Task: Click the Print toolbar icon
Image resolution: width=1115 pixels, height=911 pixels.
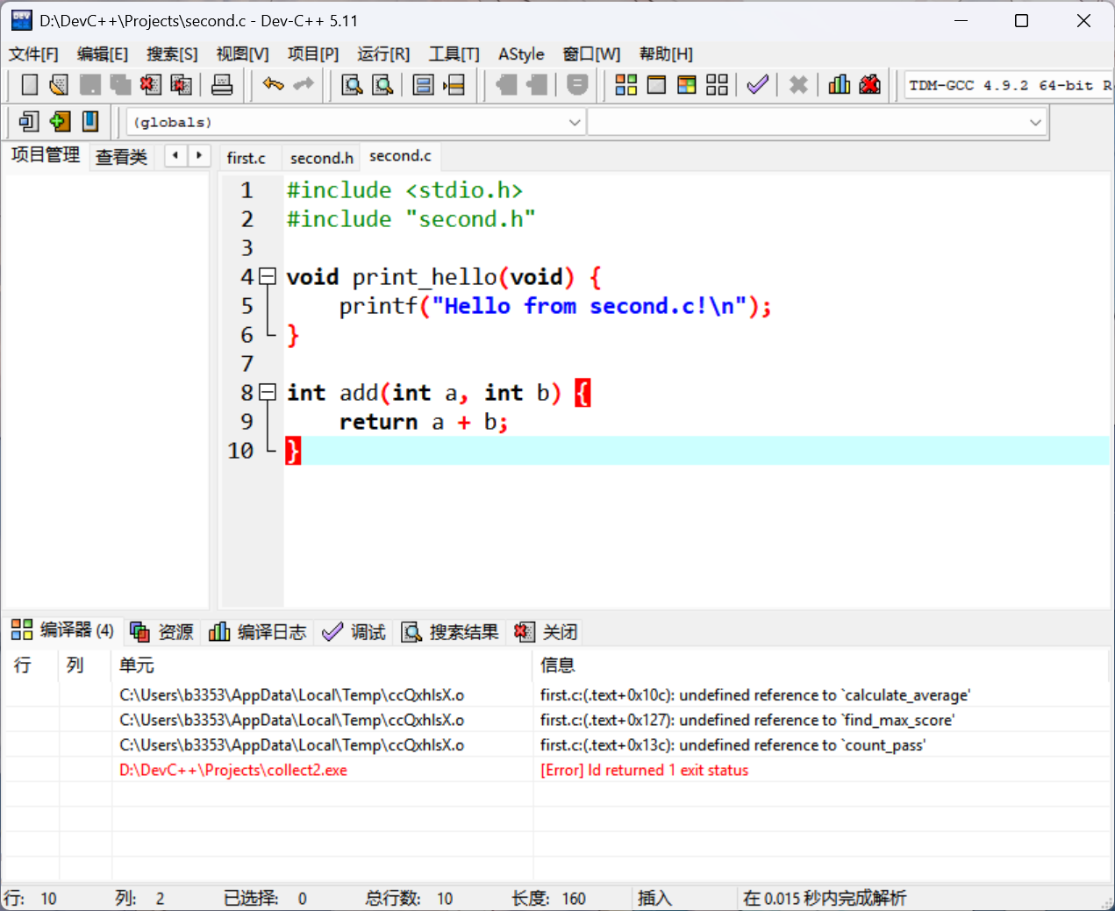Action: tap(222, 85)
